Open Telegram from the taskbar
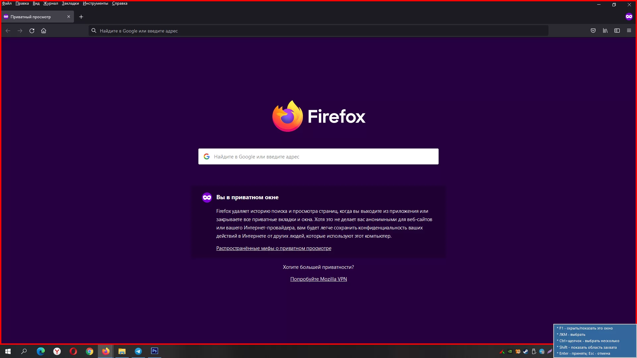 point(138,351)
